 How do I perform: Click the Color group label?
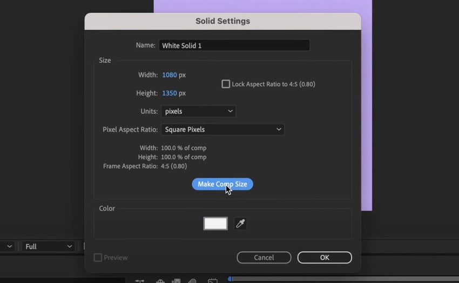pos(107,208)
